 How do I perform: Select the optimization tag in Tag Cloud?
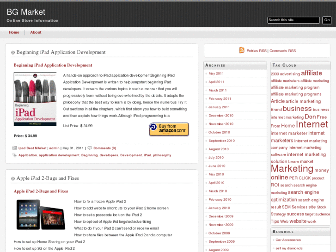pyautogui.click(x=284, y=200)
